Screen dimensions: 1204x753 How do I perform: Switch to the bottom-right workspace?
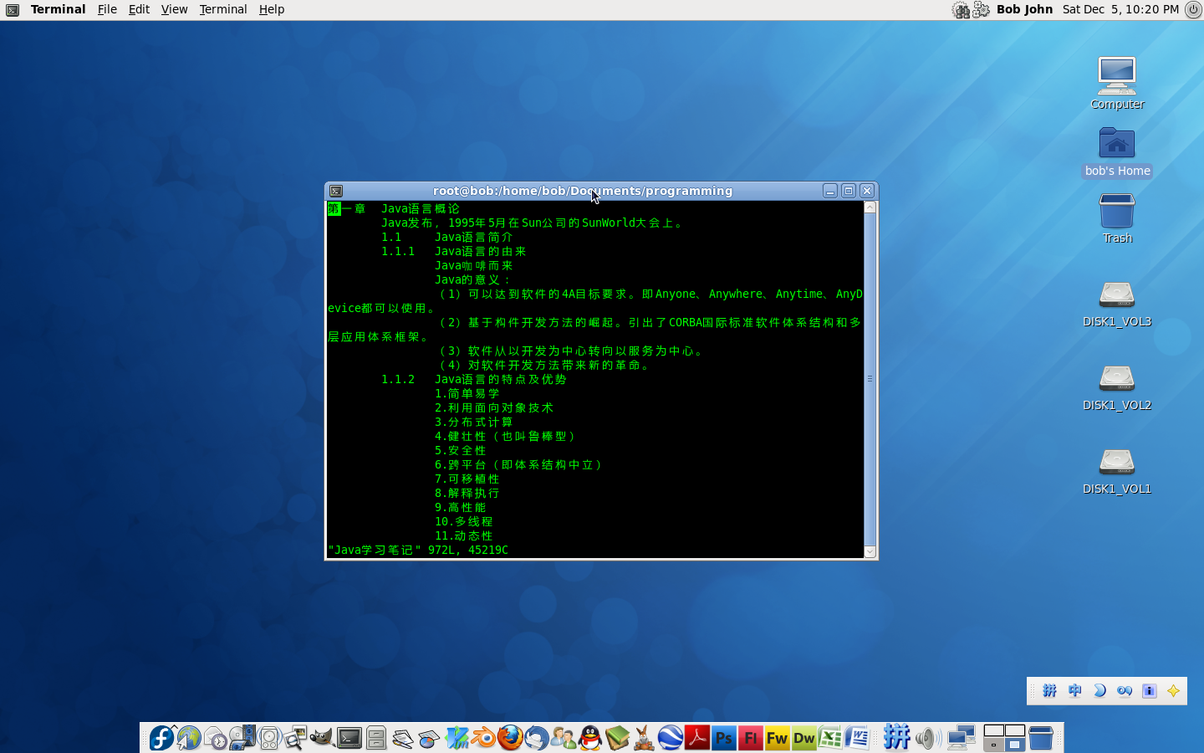point(1015,745)
